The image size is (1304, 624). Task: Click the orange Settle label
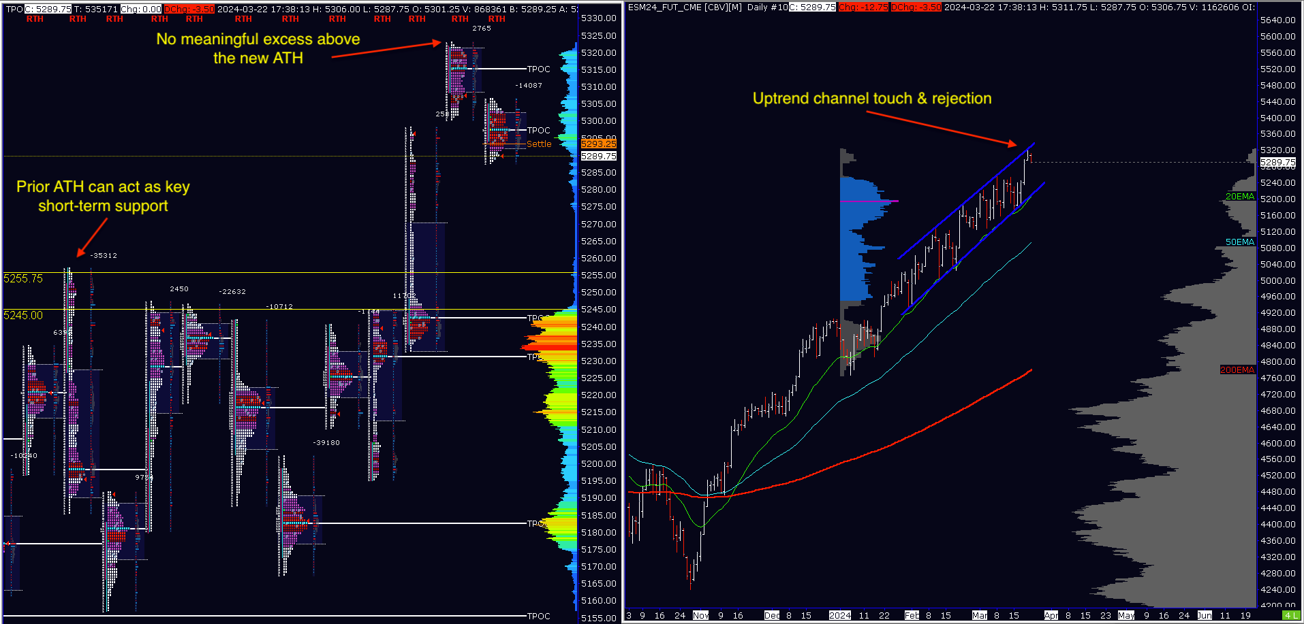[539, 144]
